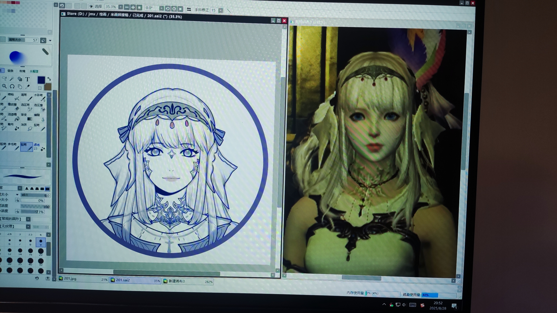Click the dark blue foreground color swatch

(x=41, y=80)
